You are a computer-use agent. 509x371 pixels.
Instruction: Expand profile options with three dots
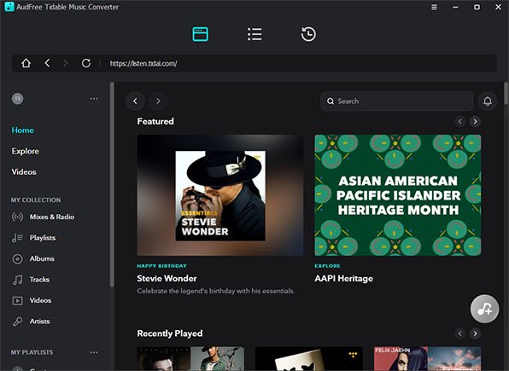point(94,99)
